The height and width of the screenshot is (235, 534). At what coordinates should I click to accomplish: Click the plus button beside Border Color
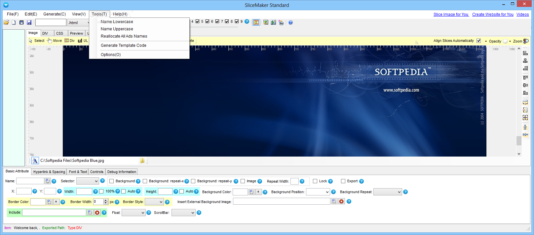(x=56, y=202)
